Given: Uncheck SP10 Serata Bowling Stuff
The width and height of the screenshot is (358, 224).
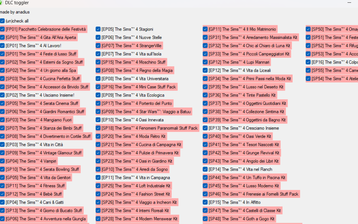Looking at the screenshot, I should [x=2, y=169].
